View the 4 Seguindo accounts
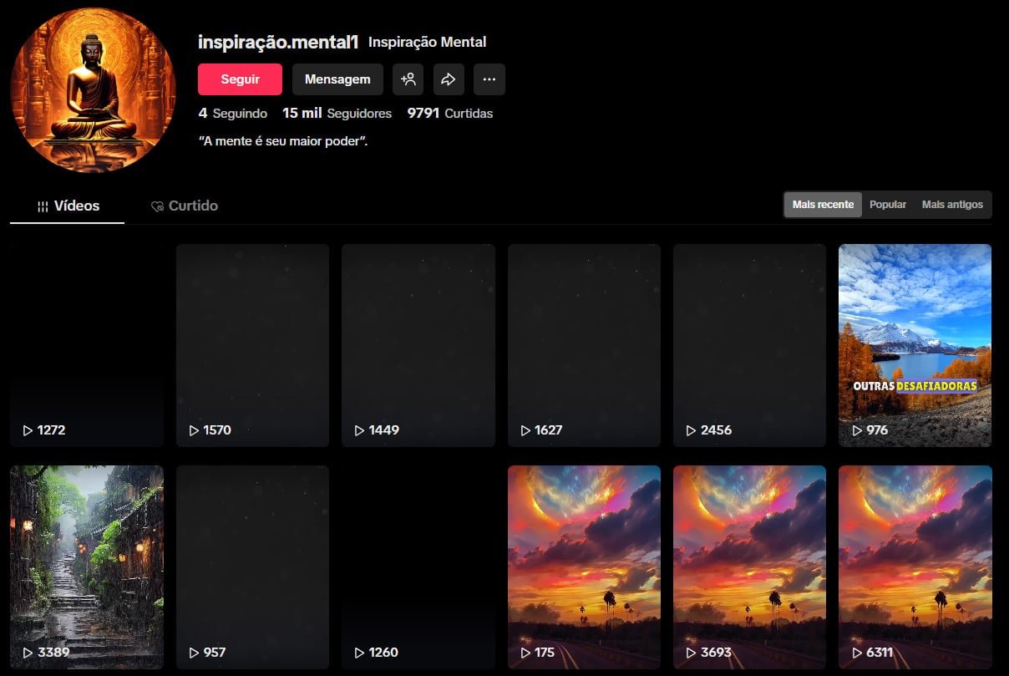 (232, 113)
